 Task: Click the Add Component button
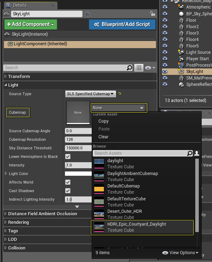coord(31,24)
